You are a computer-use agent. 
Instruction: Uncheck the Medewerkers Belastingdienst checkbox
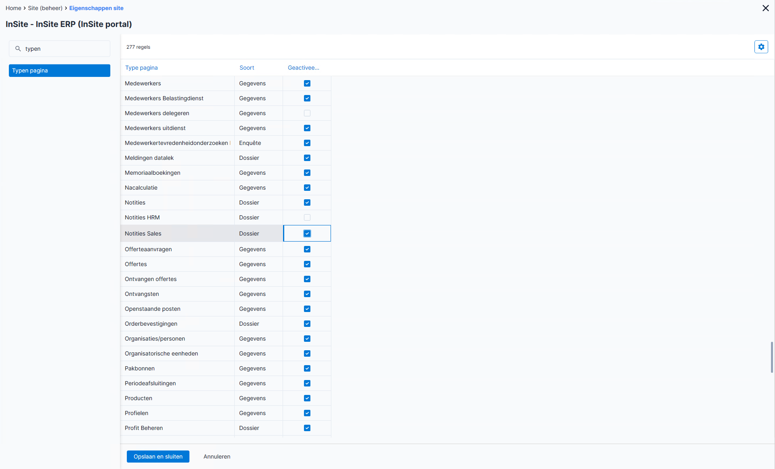[307, 98]
